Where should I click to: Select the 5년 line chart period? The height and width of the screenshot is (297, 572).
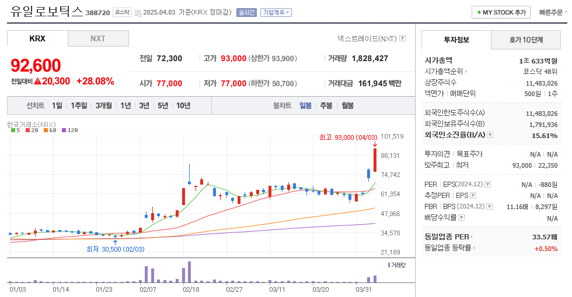tap(163, 105)
